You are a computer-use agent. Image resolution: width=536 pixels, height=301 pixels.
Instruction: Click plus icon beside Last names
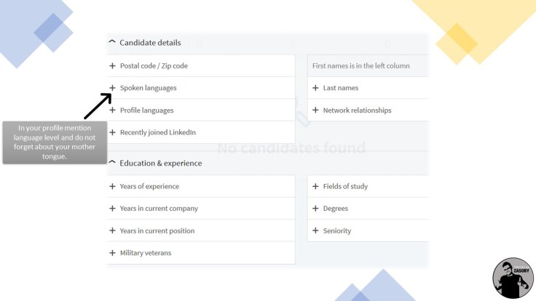pyautogui.click(x=315, y=88)
